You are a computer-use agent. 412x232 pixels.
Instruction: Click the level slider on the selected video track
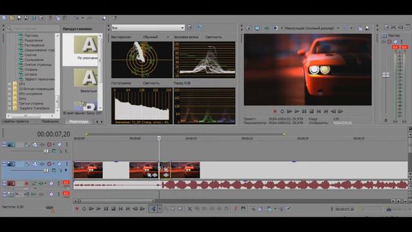click(46, 170)
